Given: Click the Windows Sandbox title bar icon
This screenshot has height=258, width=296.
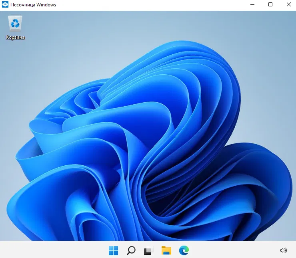Looking at the screenshot, I should click(x=5, y=4).
